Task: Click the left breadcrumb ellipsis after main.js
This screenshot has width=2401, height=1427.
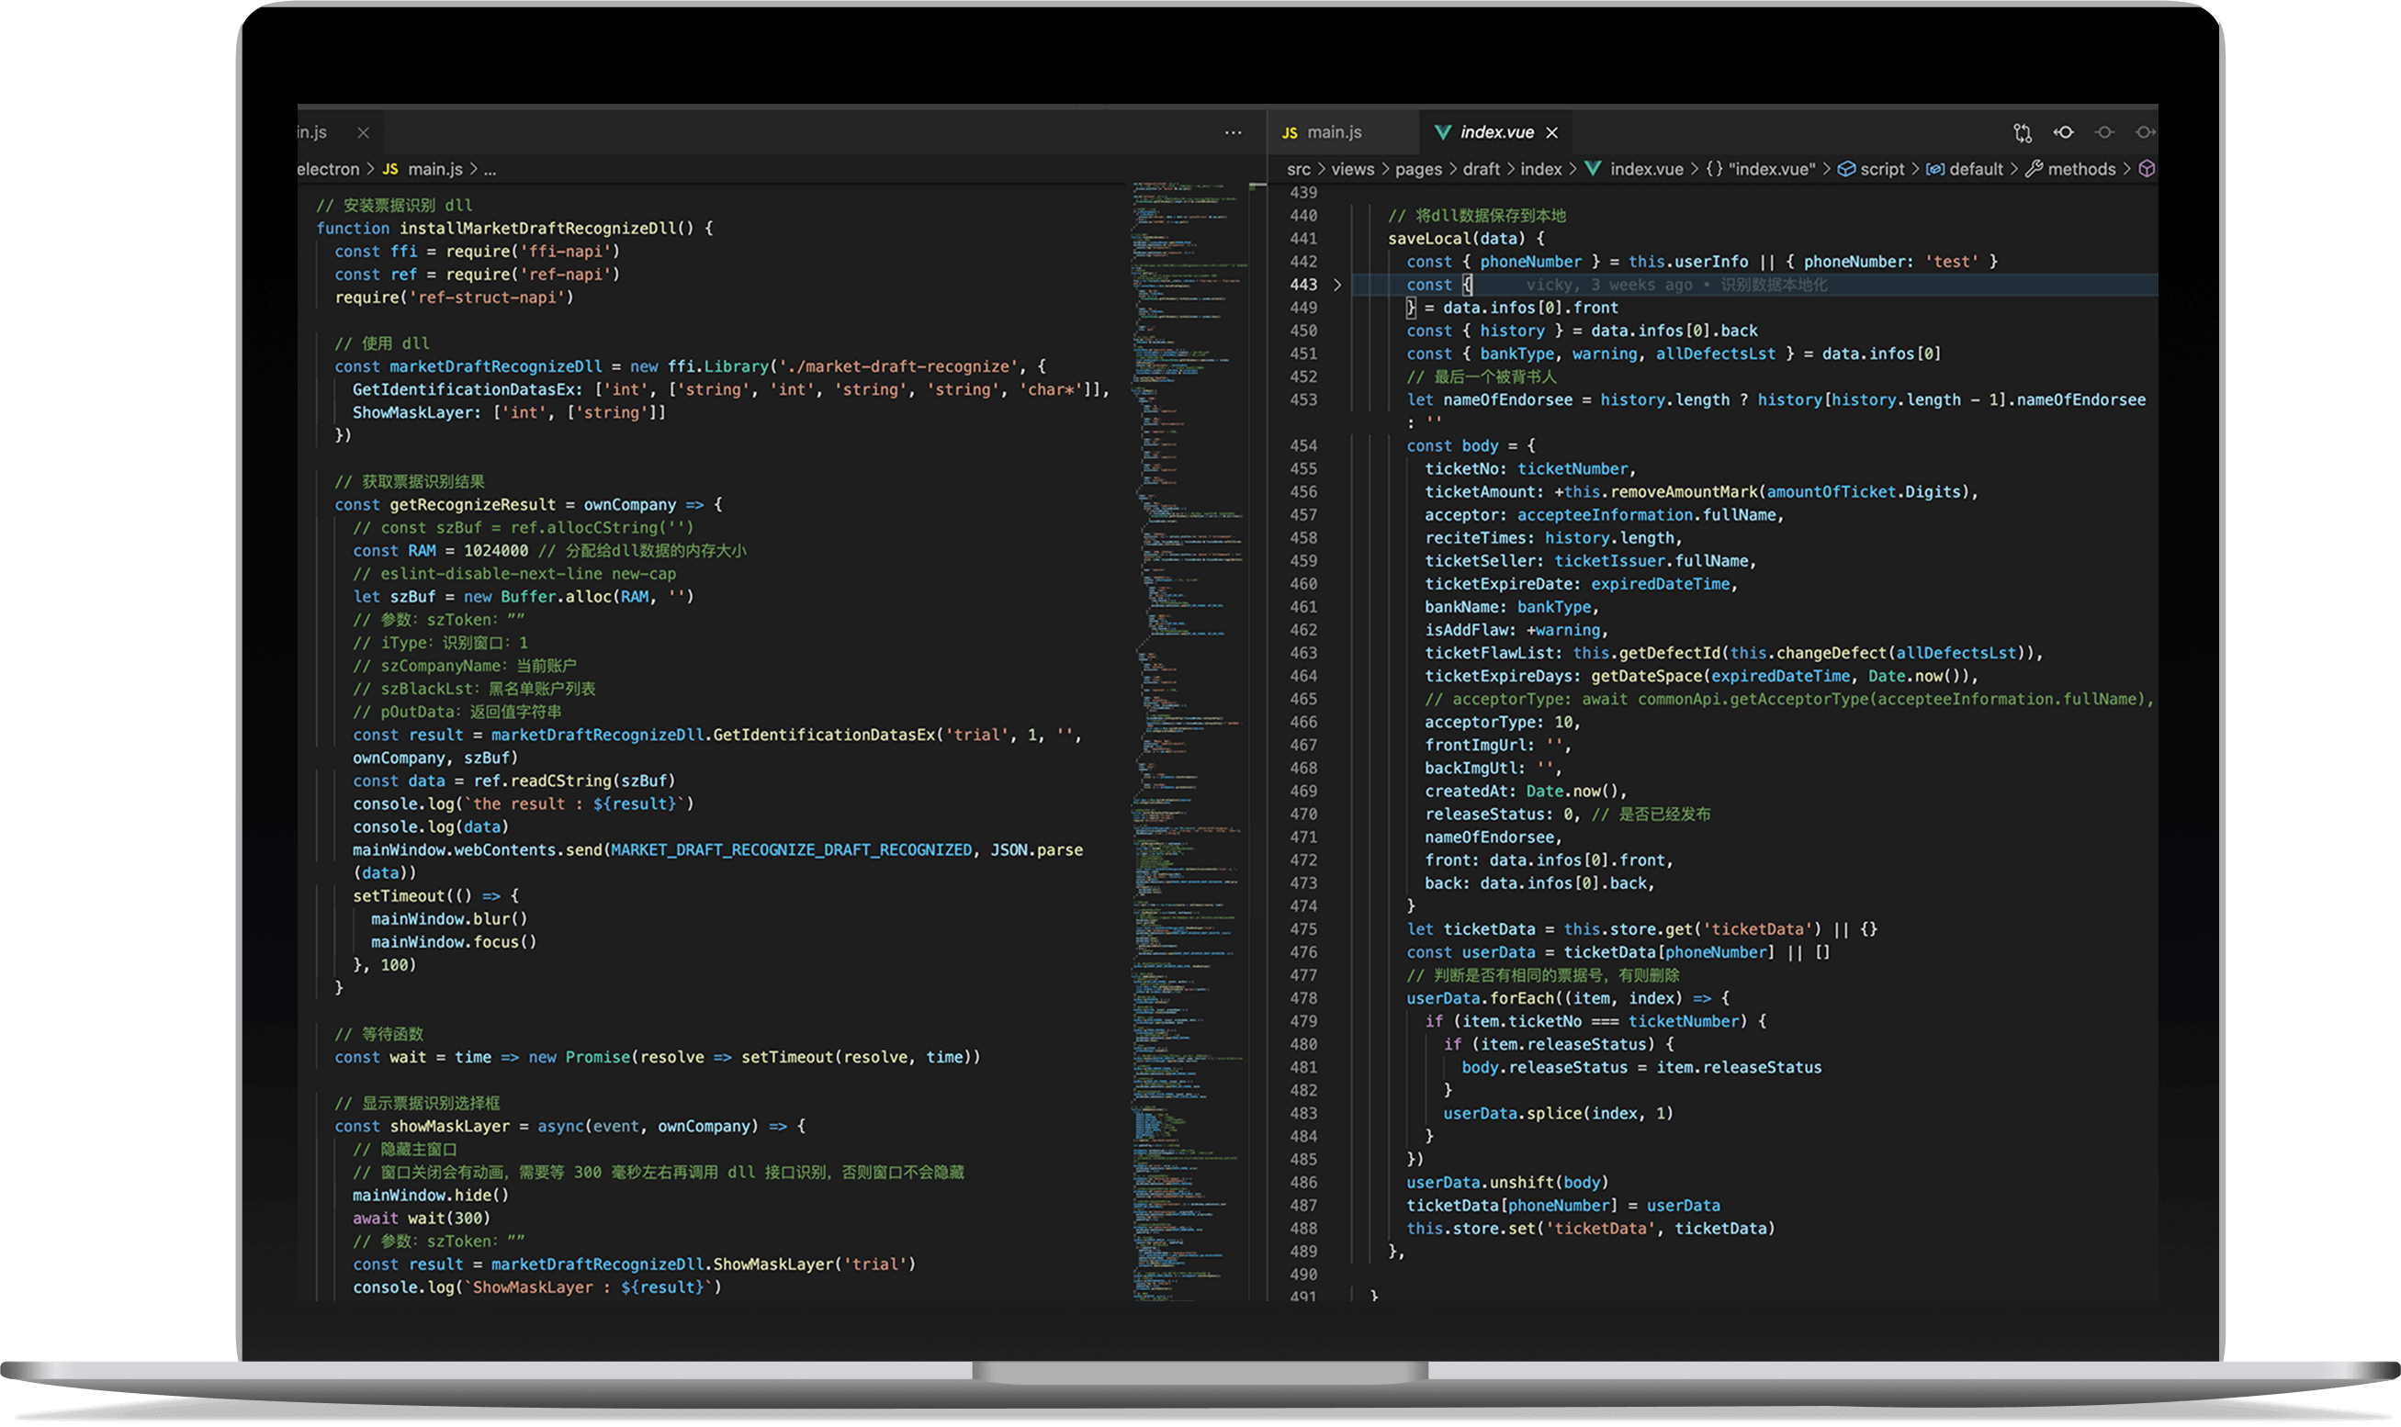Action: pos(490,169)
